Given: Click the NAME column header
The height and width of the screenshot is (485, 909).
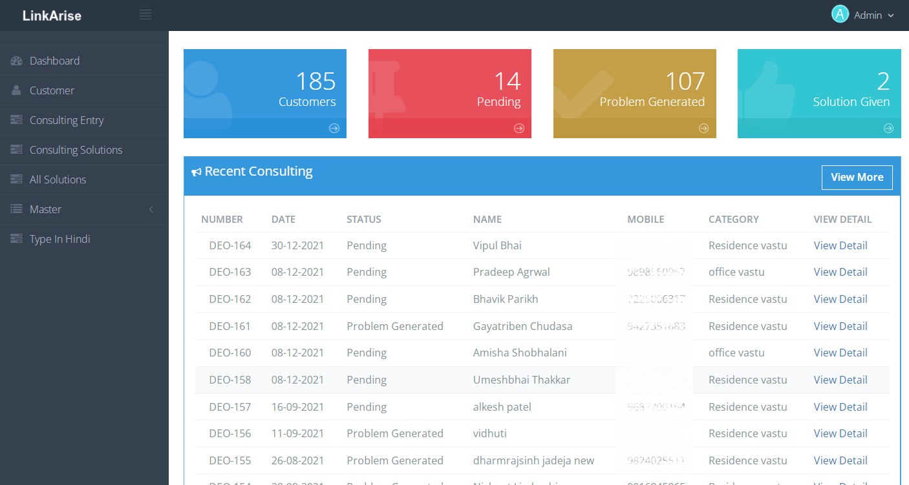Looking at the screenshot, I should point(487,220).
